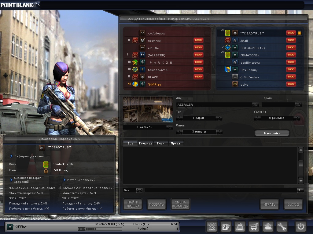Click ИГРАТЬ play button
This screenshot has height=234, width=313.
click(x=270, y=204)
